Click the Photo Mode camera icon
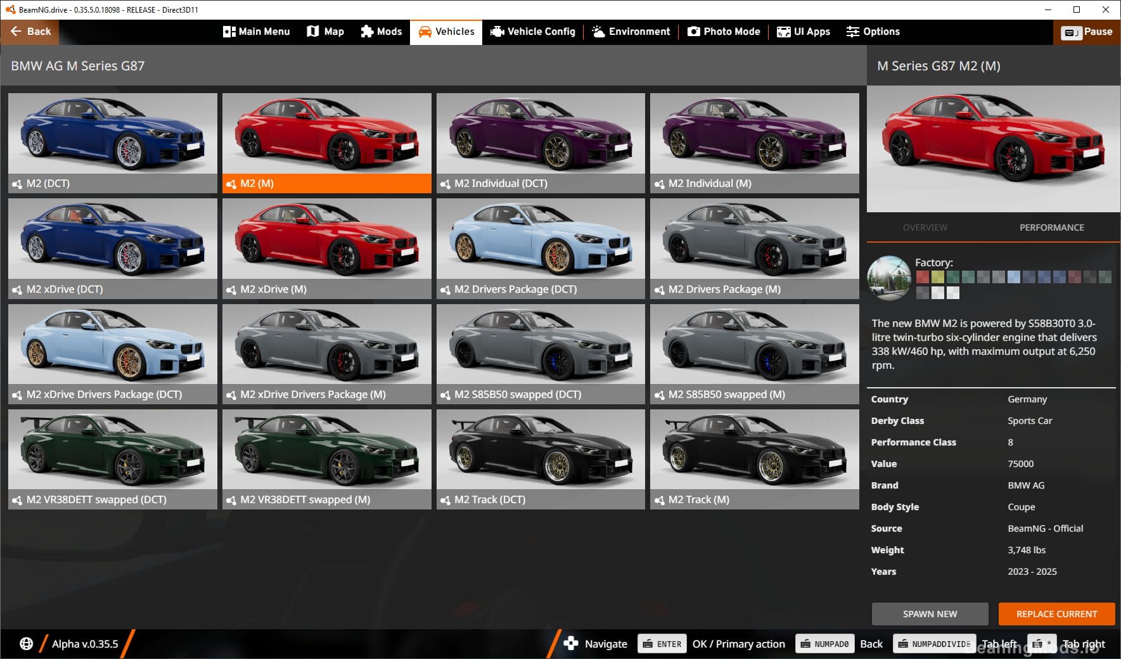Image resolution: width=1121 pixels, height=659 pixels. coord(694,32)
